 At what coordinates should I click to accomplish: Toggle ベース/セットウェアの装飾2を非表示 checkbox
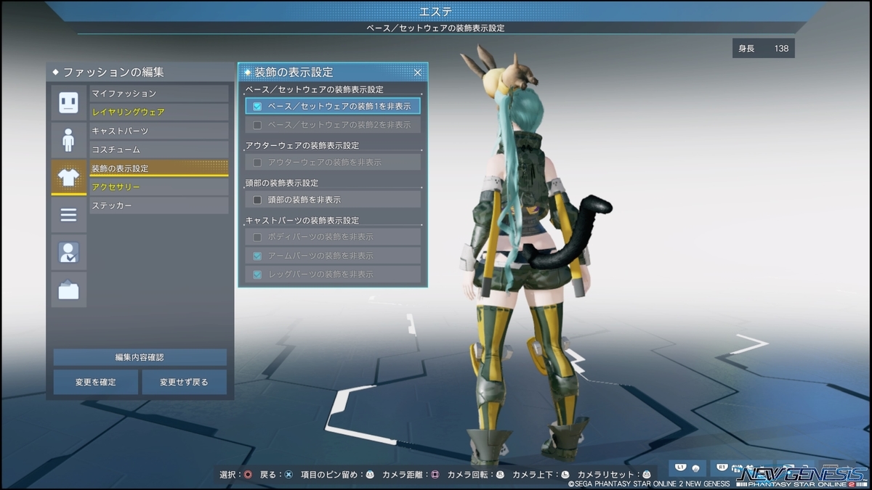click(x=257, y=125)
